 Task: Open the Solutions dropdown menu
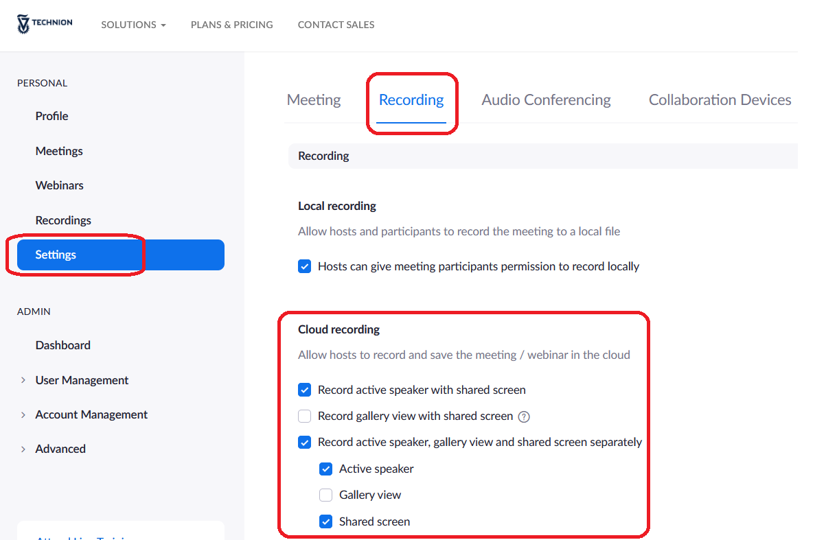[x=133, y=25]
